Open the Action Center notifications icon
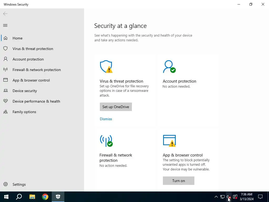Image resolution: width=269 pixels, height=202 pixels. [260, 197]
